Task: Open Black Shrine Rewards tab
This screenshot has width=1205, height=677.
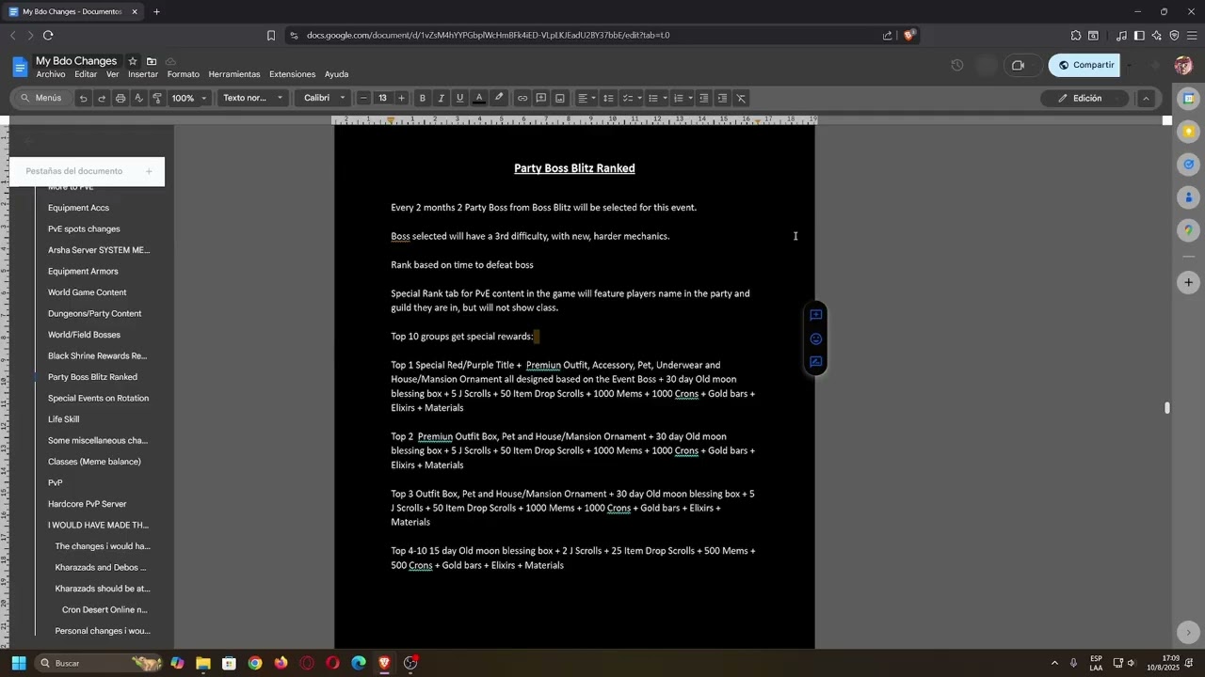Action: pos(98,355)
